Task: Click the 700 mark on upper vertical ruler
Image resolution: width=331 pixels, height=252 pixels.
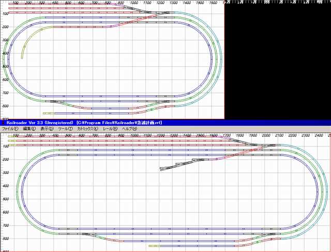Action: click(3, 93)
